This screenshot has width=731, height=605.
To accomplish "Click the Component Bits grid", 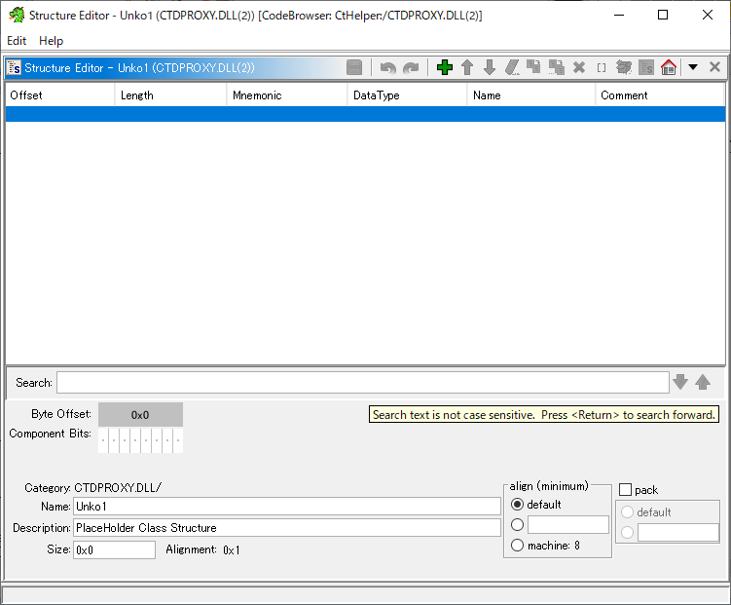I will [140, 440].
